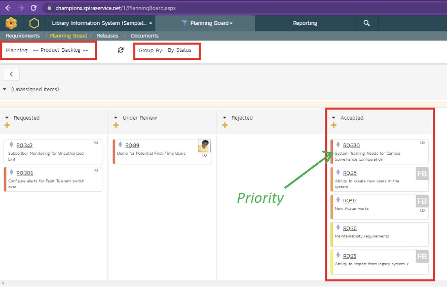The height and width of the screenshot is (288, 447).
Task: Add new item in Accepted column
Action: [333, 126]
